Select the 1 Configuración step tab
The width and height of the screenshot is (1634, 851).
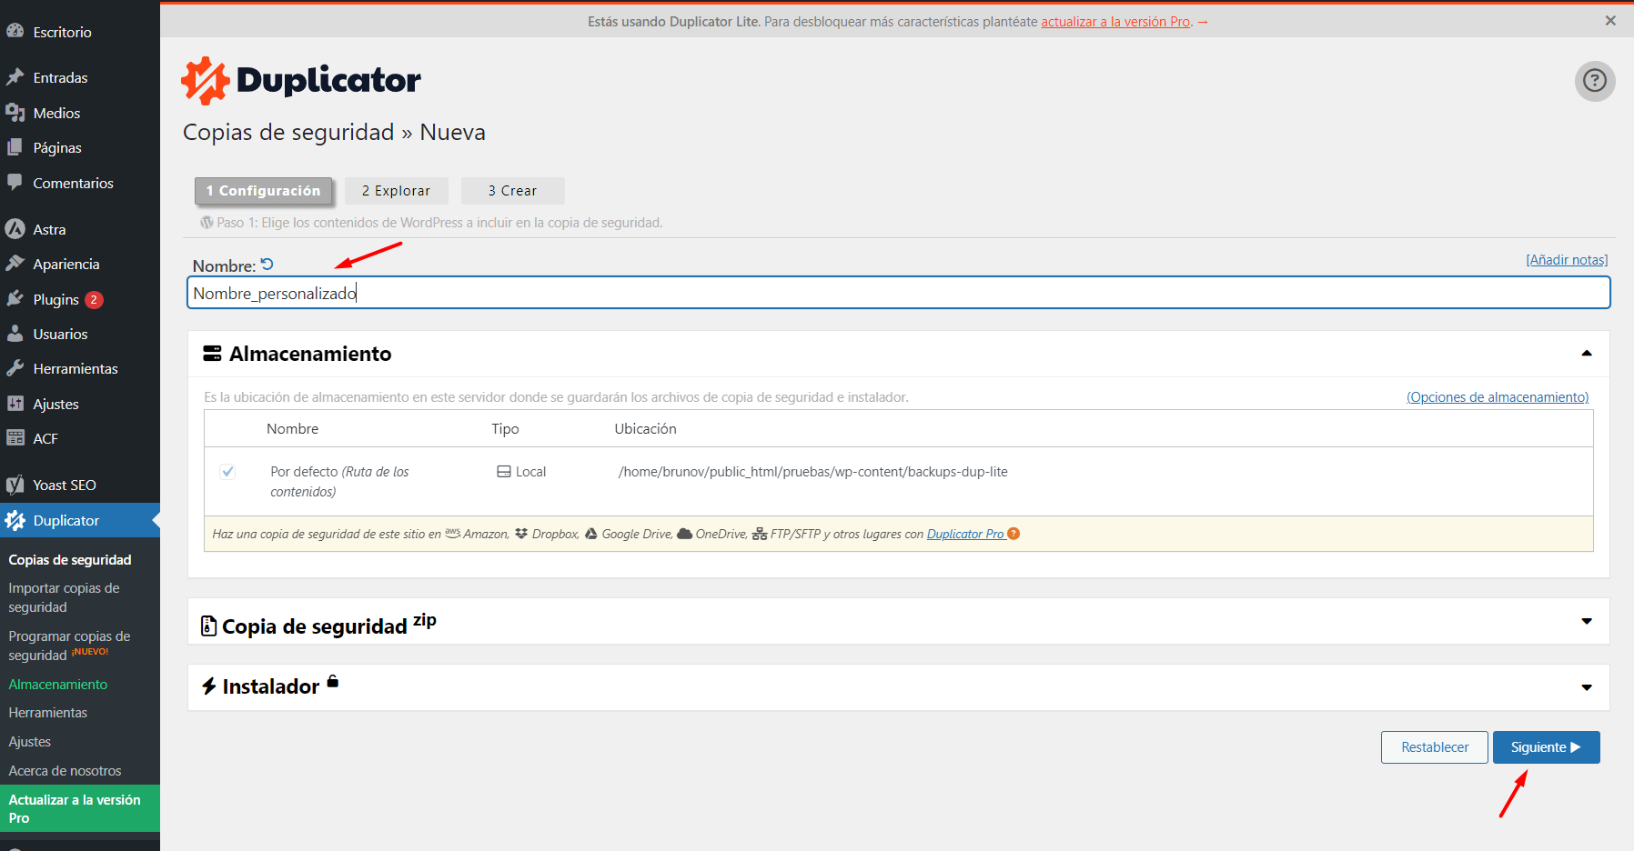(x=263, y=191)
